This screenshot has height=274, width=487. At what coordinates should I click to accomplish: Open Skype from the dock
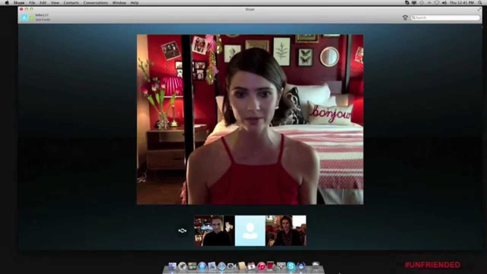pyautogui.click(x=291, y=266)
